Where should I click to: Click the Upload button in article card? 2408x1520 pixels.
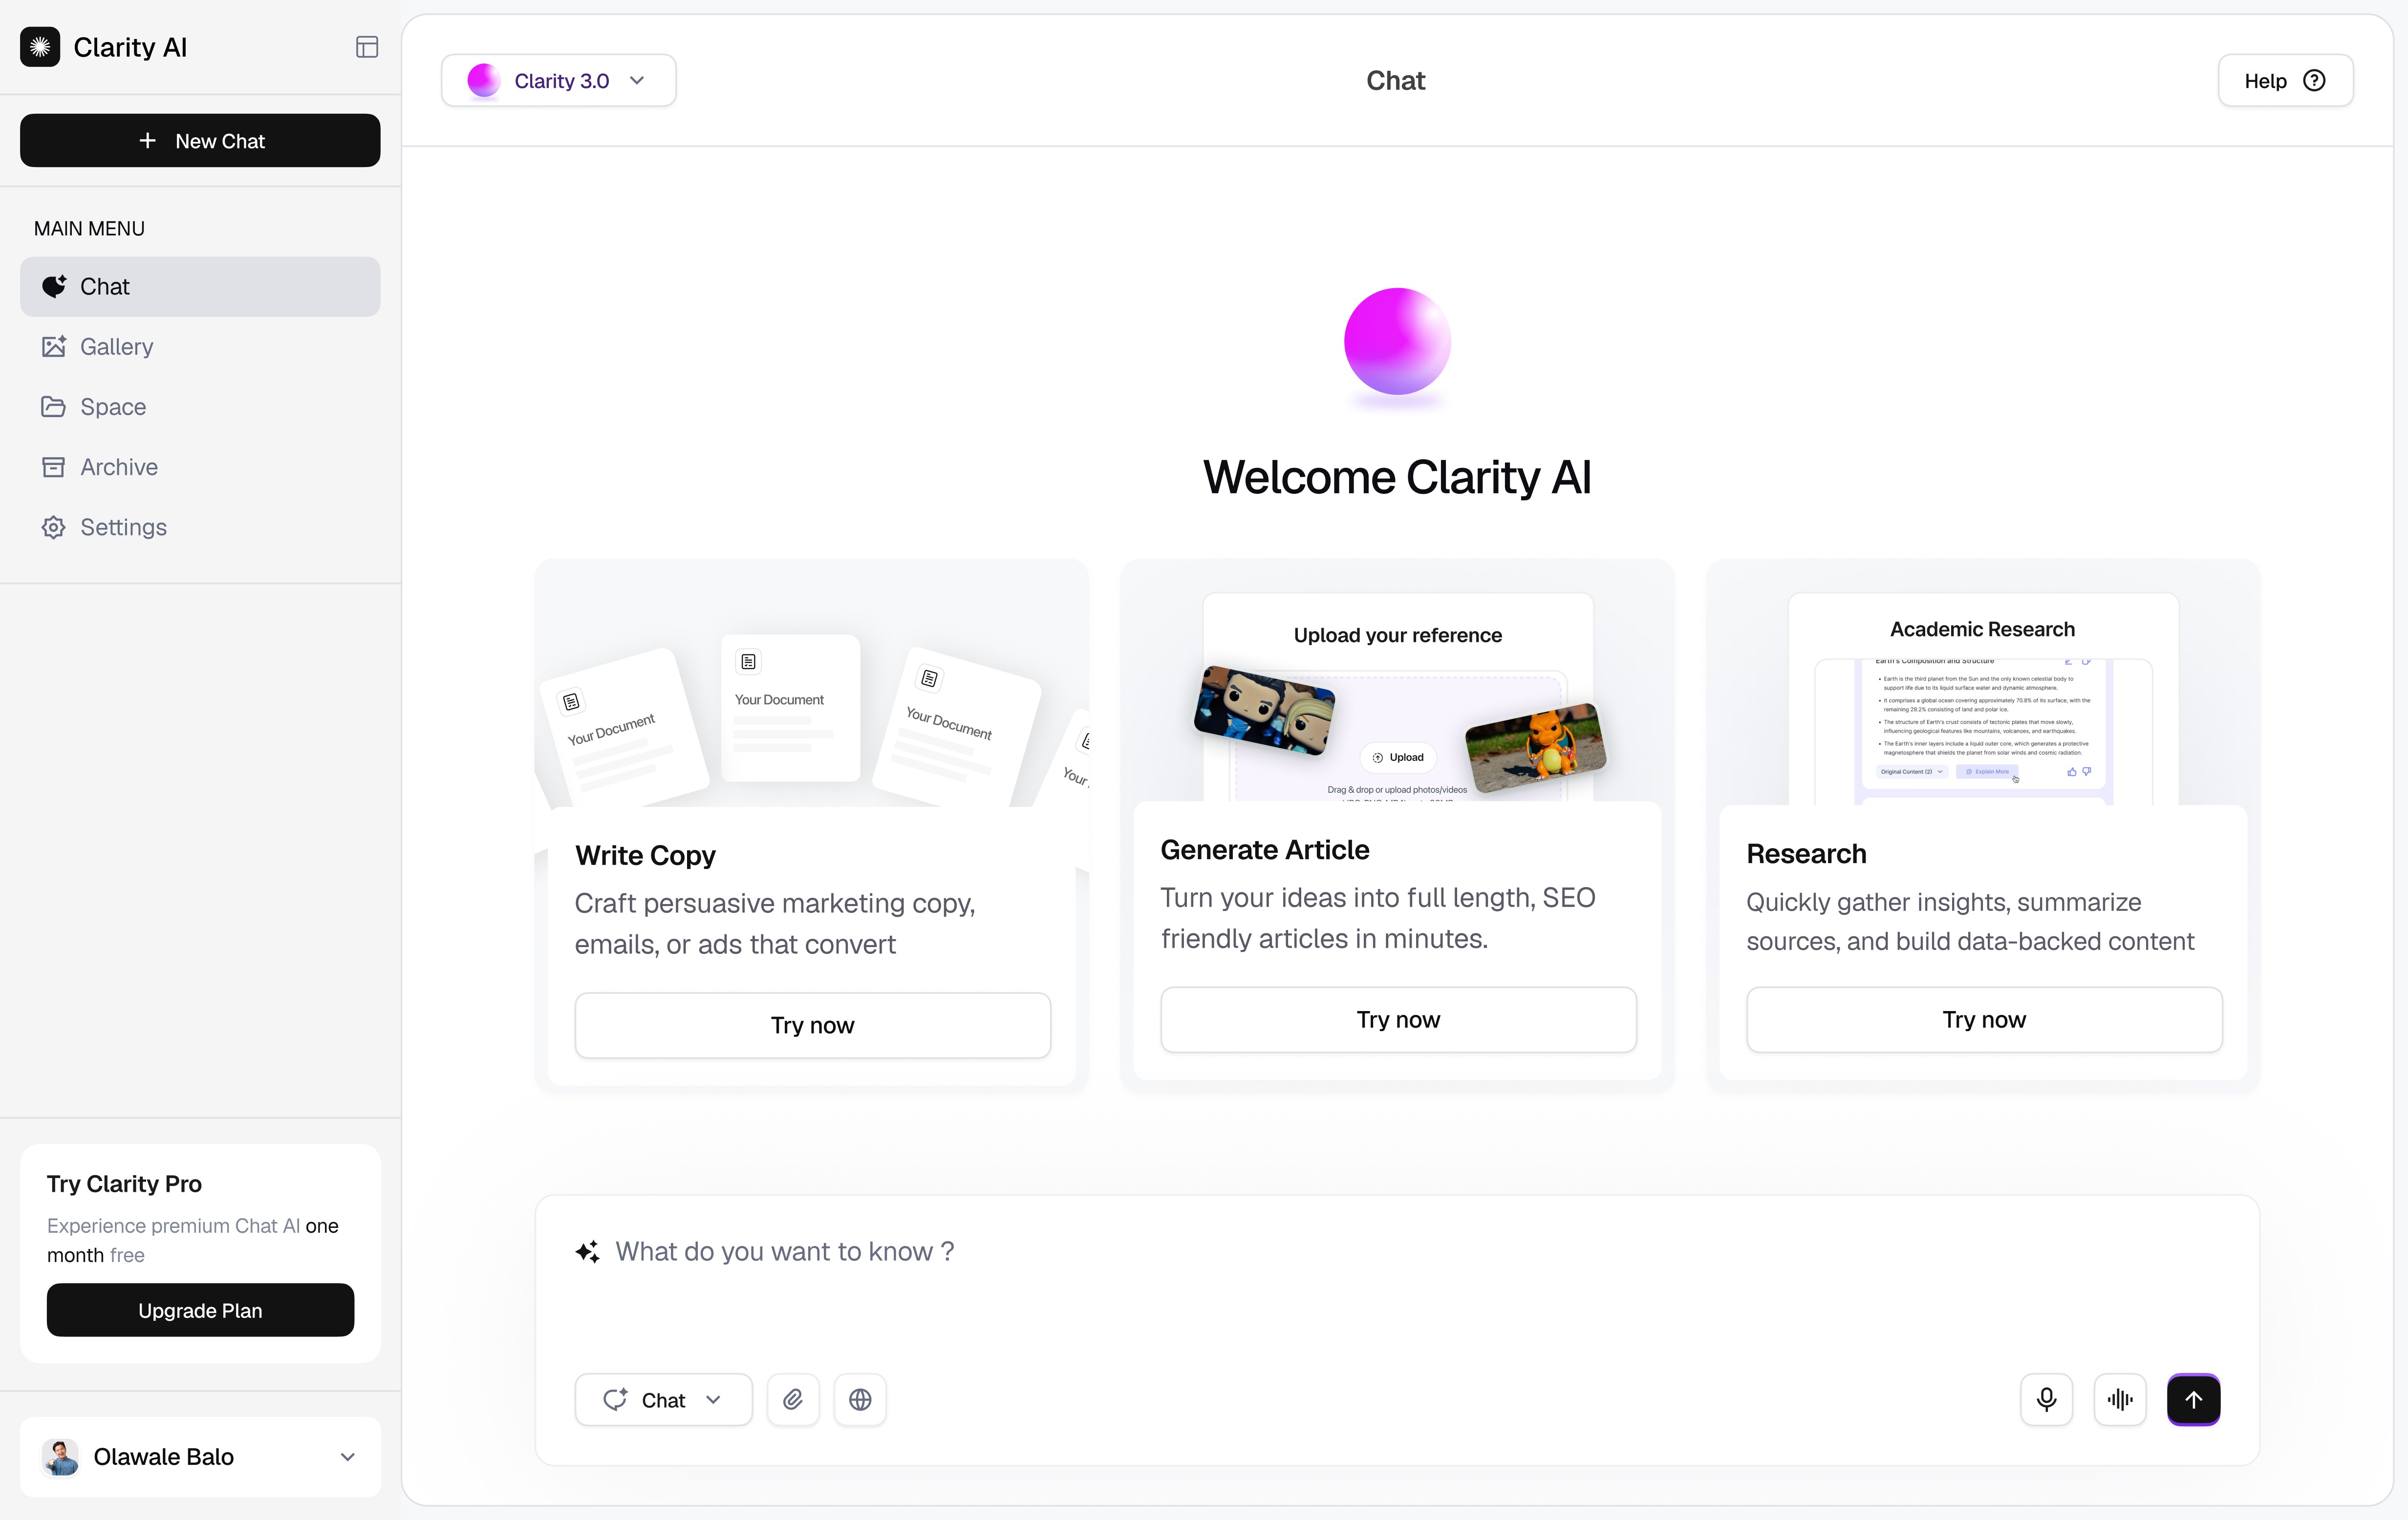click(1398, 758)
